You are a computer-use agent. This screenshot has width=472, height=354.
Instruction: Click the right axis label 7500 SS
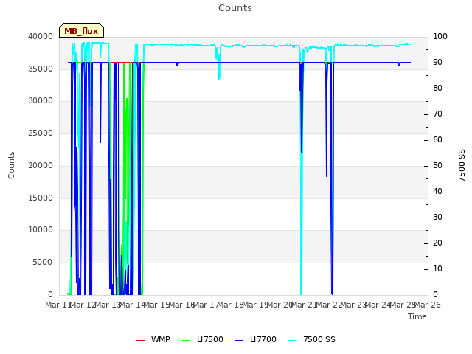(x=462, y=165)
